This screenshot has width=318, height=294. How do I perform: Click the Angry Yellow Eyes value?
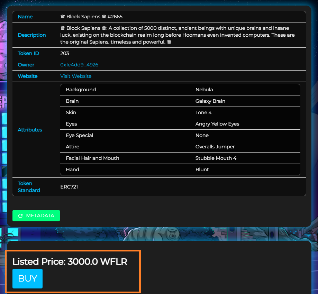pos(217,124)
